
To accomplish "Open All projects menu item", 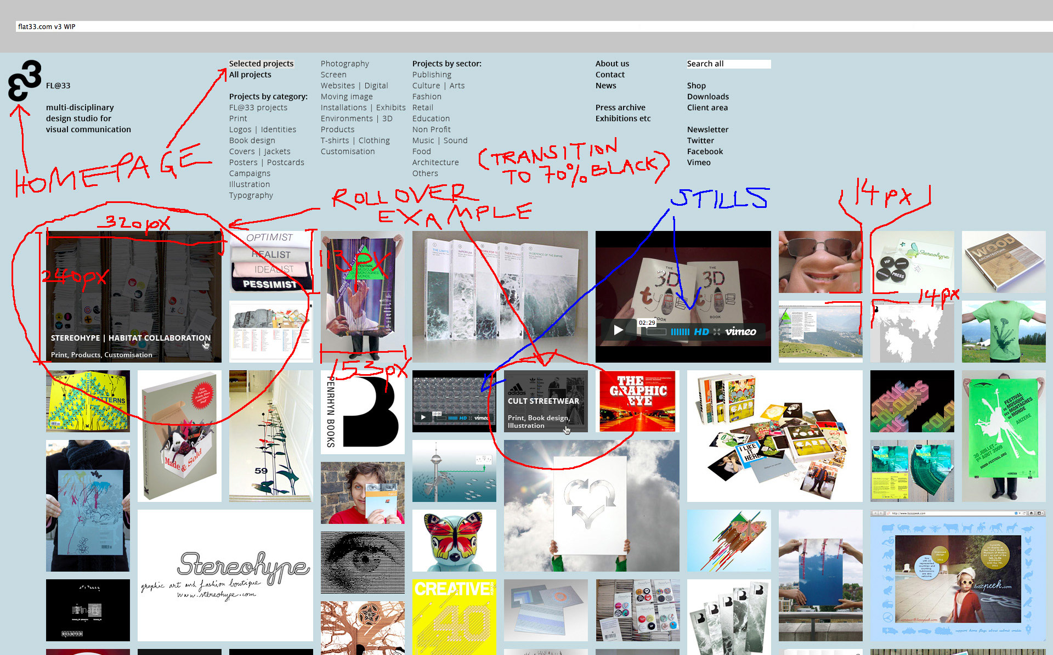I will [250, 75].
